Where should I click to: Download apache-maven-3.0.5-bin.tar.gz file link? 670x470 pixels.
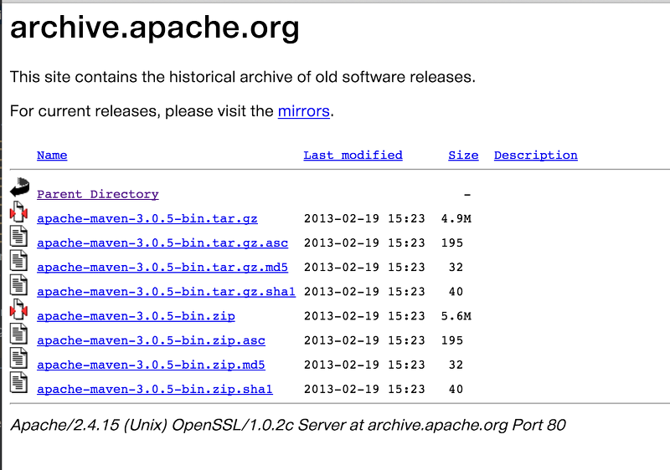[x=147, y=219]
